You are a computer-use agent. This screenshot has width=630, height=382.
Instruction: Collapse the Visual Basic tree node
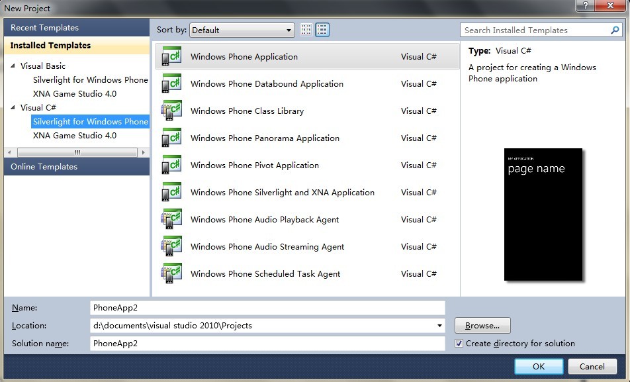click(13, 66)
